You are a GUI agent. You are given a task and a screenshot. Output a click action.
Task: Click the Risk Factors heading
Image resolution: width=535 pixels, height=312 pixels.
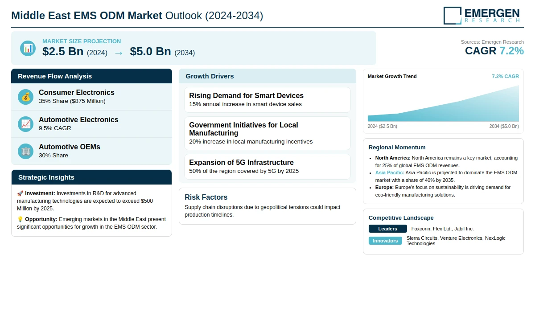tap(206, 197)
